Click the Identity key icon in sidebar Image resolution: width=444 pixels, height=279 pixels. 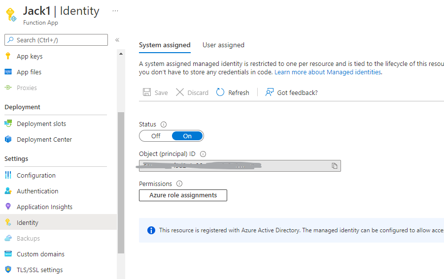point(8,222)
